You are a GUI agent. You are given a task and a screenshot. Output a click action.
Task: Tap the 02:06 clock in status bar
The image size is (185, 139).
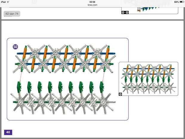coord(92,2)
